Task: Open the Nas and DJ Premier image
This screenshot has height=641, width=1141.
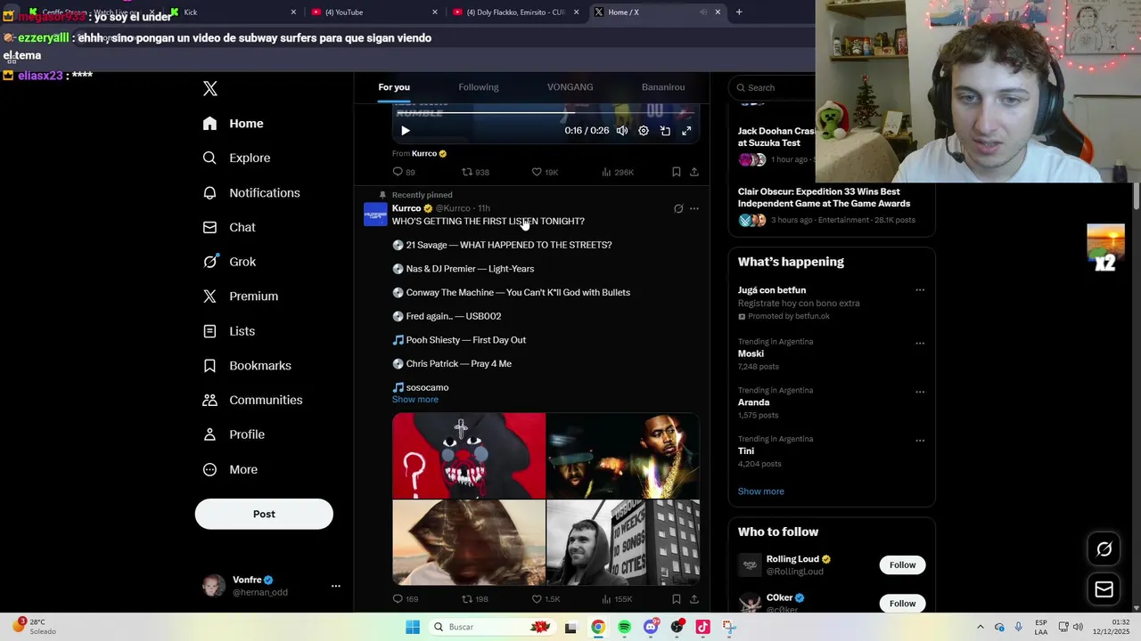Action: (x=623, y=455)
